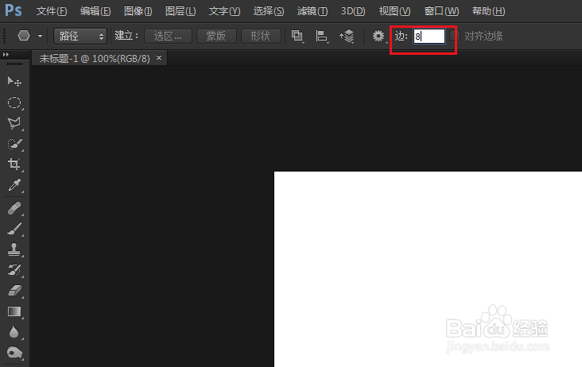Select the Dodge tool at toolbar bottom

point(14,353)
